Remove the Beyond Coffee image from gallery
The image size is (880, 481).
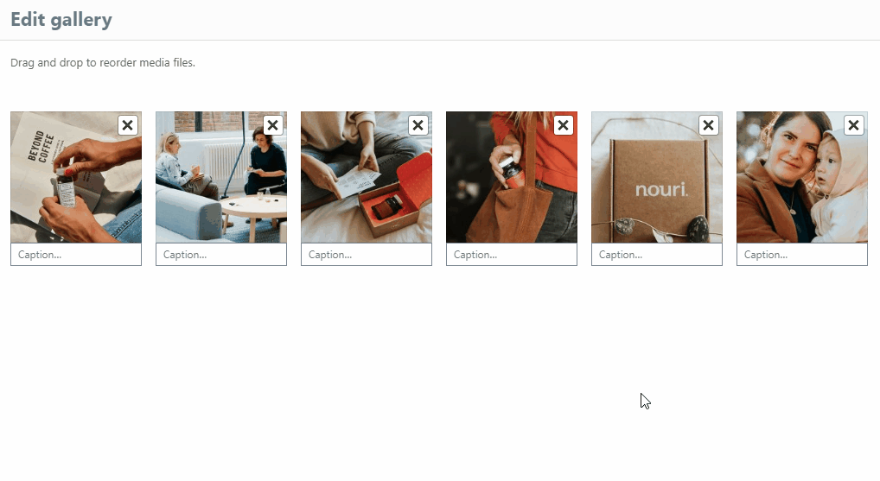128,125
